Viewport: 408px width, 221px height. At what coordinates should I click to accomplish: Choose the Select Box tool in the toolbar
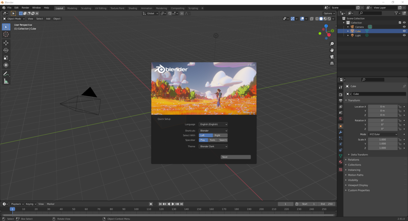point(6,27)
